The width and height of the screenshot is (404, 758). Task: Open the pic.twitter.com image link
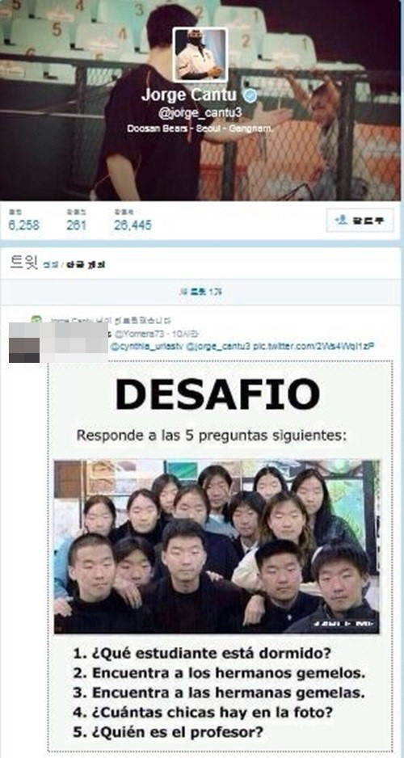314,346
